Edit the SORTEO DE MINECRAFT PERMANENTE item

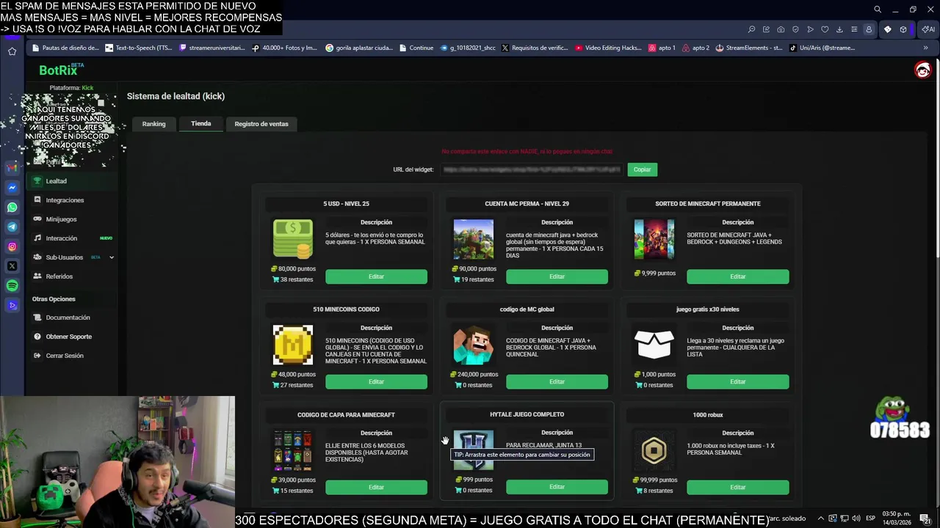pos(737,276)
